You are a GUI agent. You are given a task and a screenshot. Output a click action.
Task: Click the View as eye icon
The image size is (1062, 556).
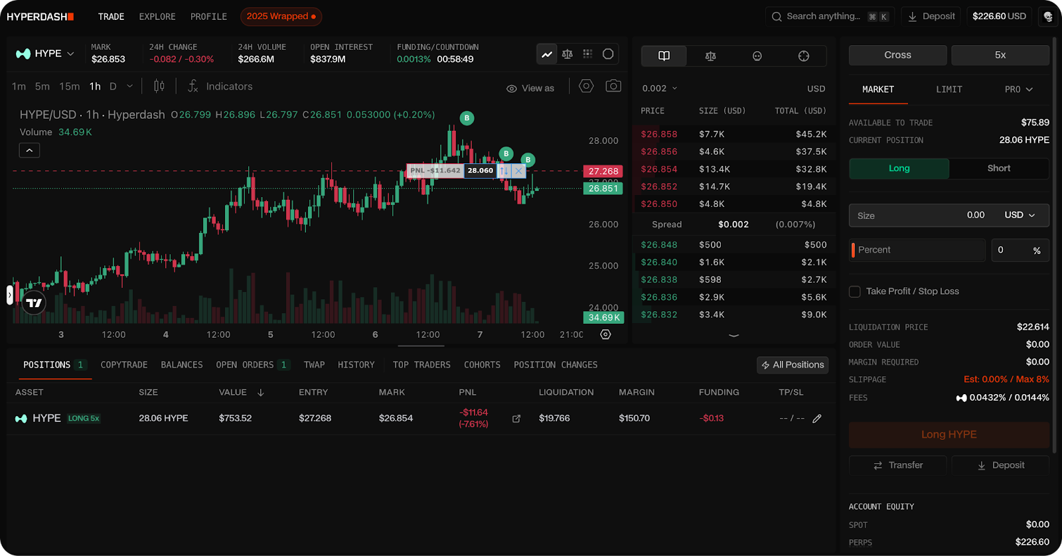(512, 88)
